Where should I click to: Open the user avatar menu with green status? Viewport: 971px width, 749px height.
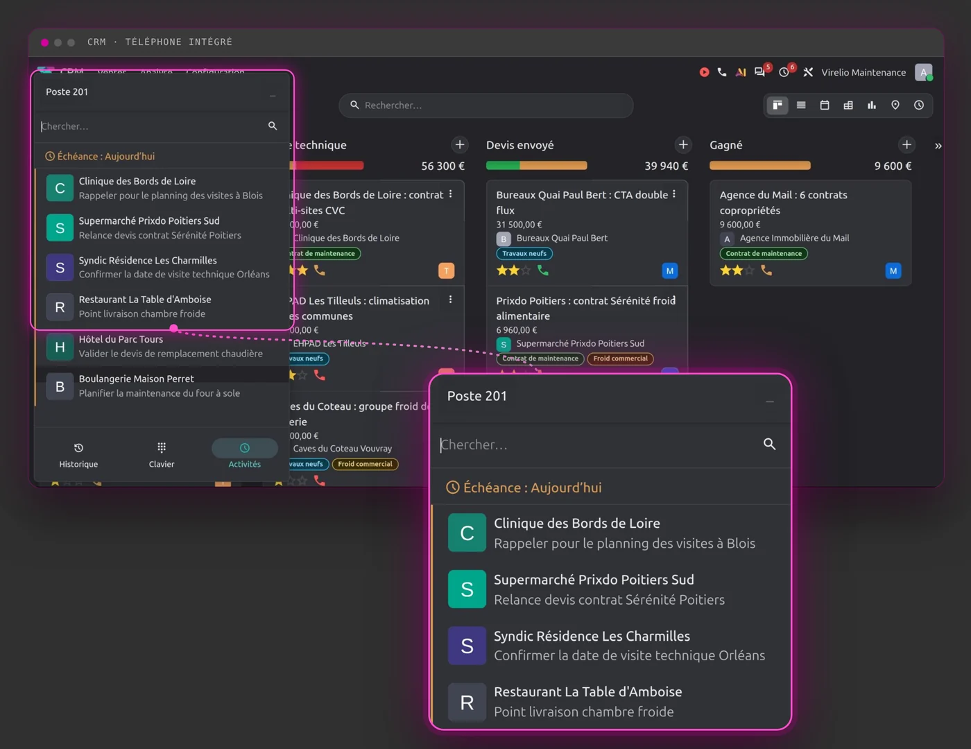tap(924, 72)
